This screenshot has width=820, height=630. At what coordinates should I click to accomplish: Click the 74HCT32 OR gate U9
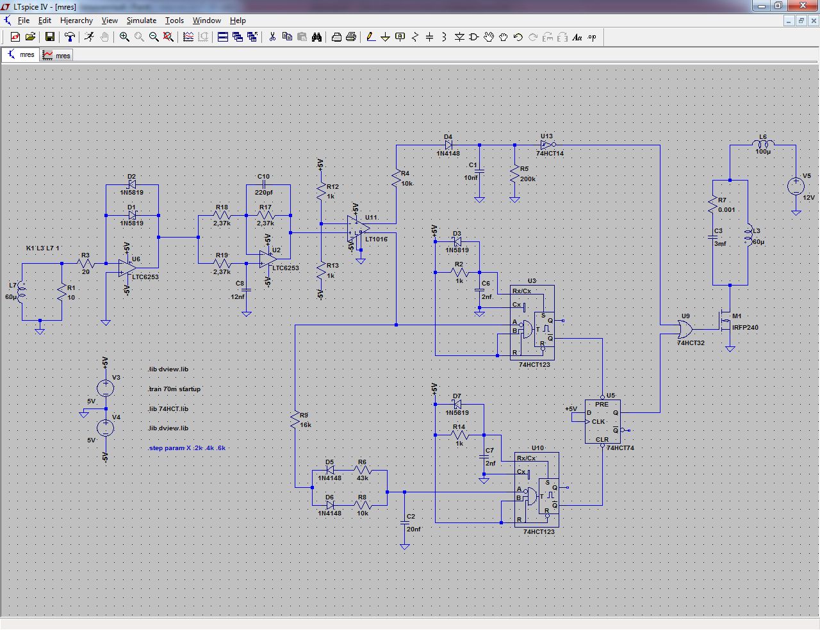pos(685,330)
